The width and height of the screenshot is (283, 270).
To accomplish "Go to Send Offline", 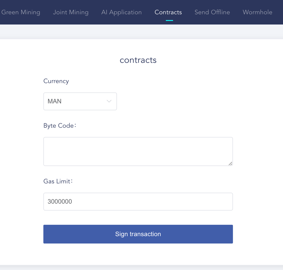I will 212,12.
